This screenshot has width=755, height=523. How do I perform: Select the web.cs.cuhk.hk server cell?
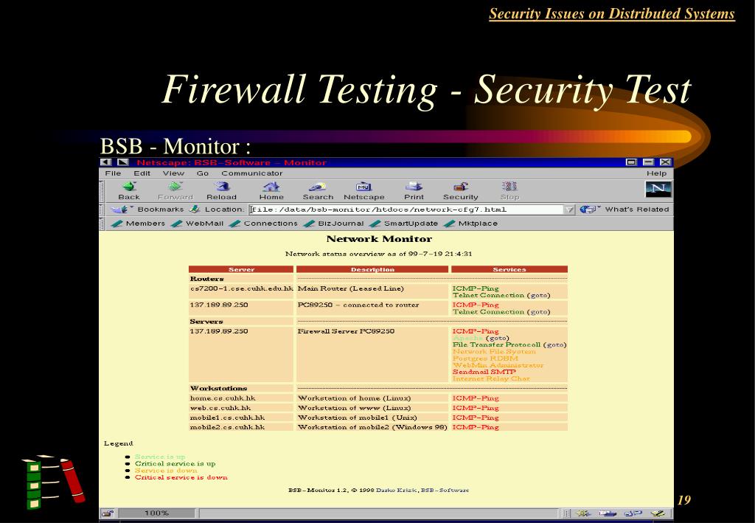point(241,408)
